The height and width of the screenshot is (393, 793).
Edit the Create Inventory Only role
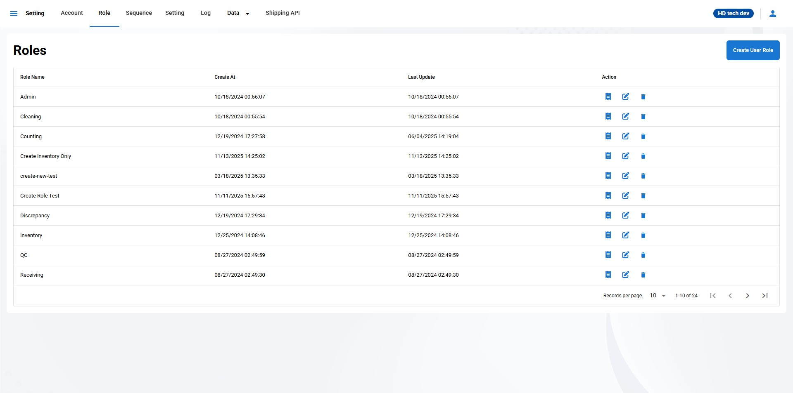[625, 156]
